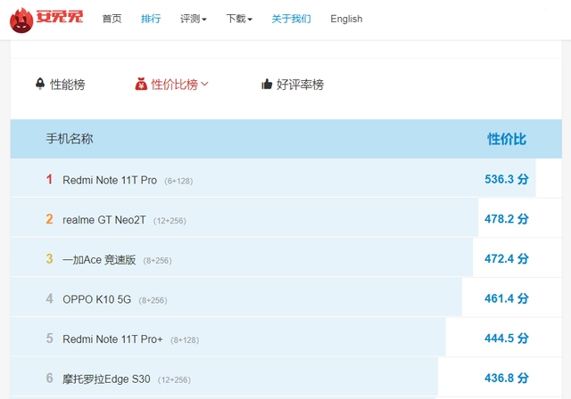
Task: Switch to the 性能榜 ranking tab
Action: click(x=68, y=85)
